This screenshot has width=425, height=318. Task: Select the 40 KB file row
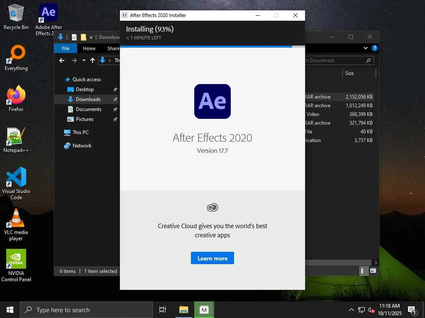[339, 131]
